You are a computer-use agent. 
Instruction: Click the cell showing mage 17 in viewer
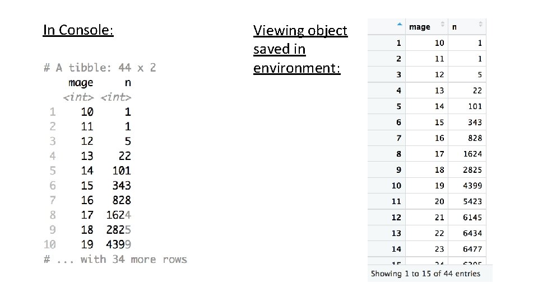pos(439,154)
